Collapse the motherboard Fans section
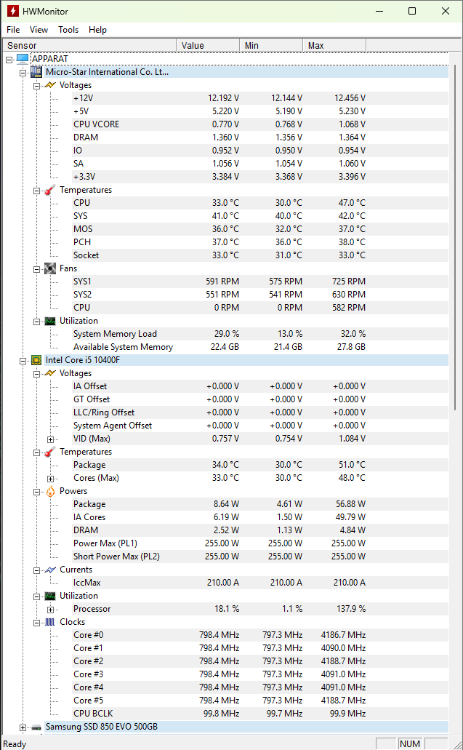 (37, 268)
